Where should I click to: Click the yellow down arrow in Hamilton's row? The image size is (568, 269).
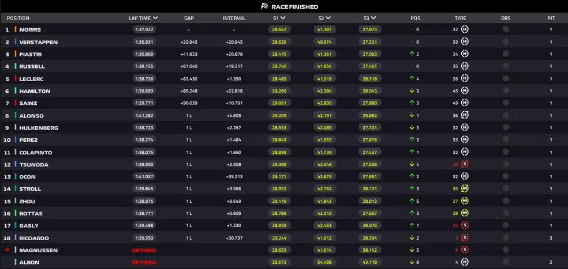(x=412, y=91)
